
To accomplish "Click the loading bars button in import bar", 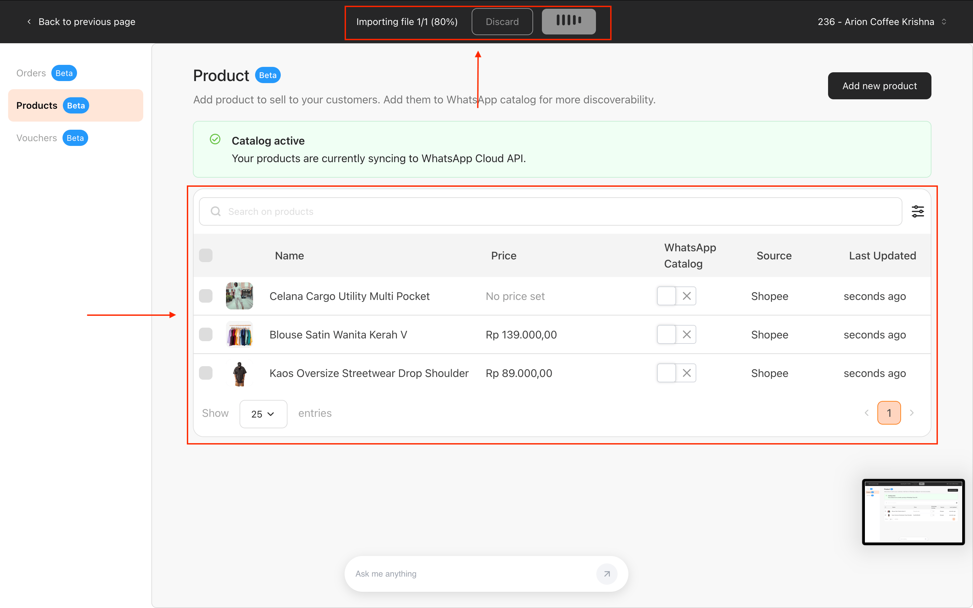I will [x=569, y=21].
